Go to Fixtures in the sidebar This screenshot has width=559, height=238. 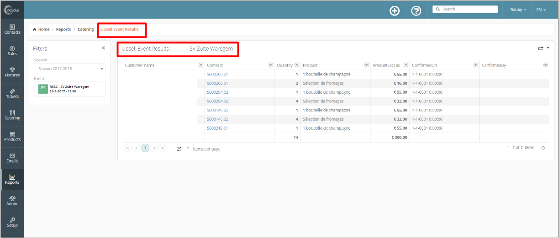tap(12, 72)
